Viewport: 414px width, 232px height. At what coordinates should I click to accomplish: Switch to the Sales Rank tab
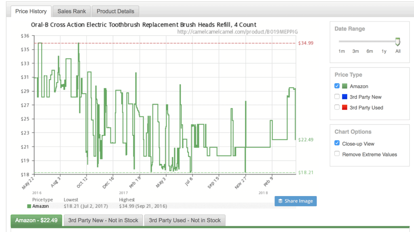point(71,11)
